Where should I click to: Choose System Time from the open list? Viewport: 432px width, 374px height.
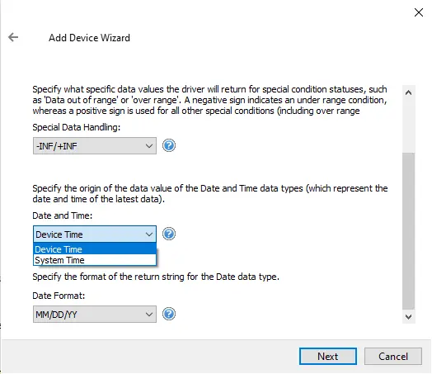95,260
